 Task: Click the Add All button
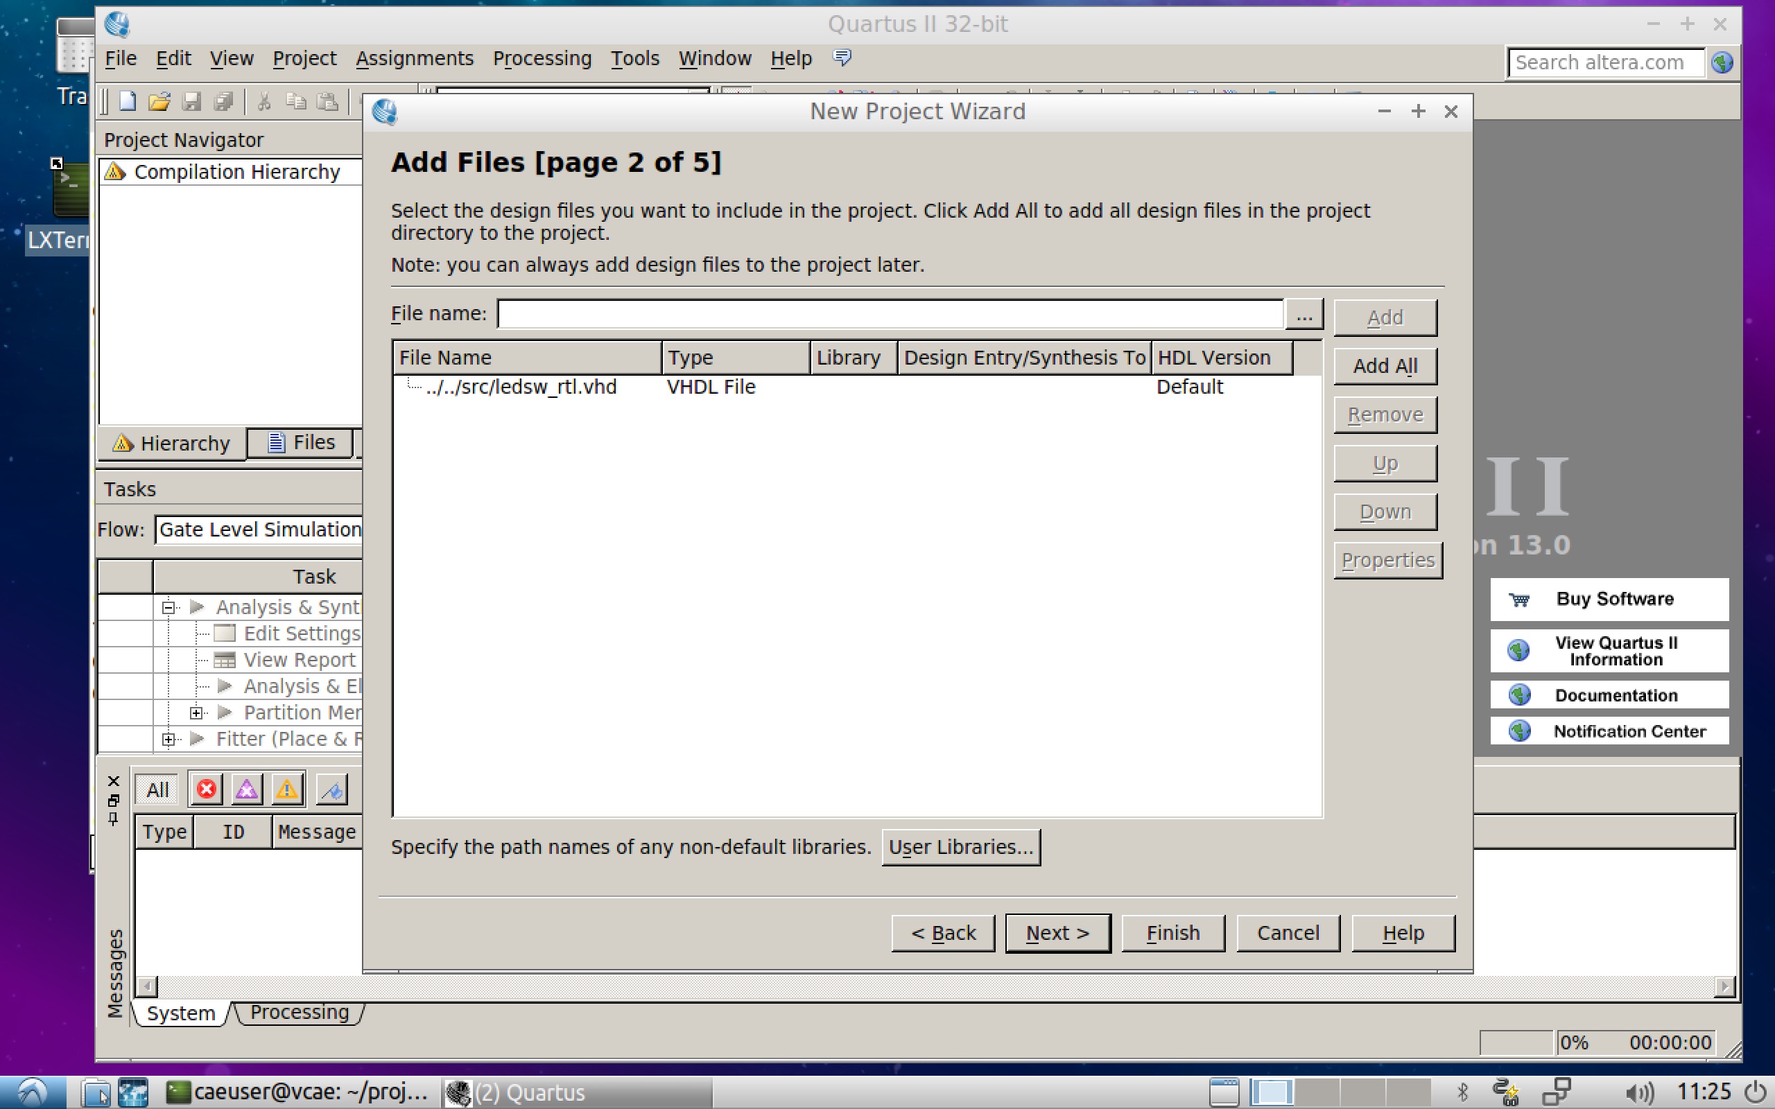[x=1385, y=366]
